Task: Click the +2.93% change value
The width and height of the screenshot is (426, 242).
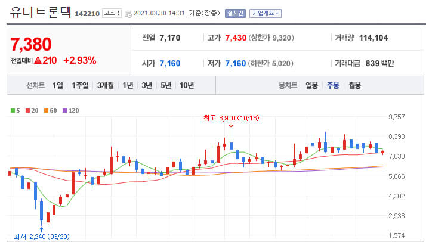Action: [x=79, y=60]
